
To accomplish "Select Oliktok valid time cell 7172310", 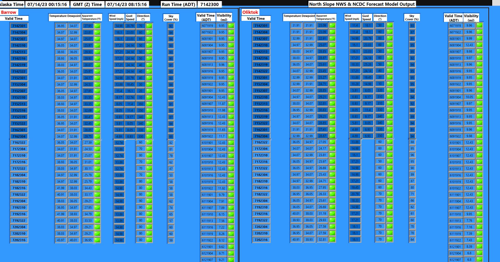I will coord(261,155).
